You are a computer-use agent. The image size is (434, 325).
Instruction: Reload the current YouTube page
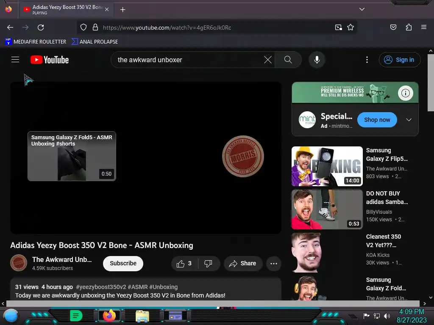(41, 28)
